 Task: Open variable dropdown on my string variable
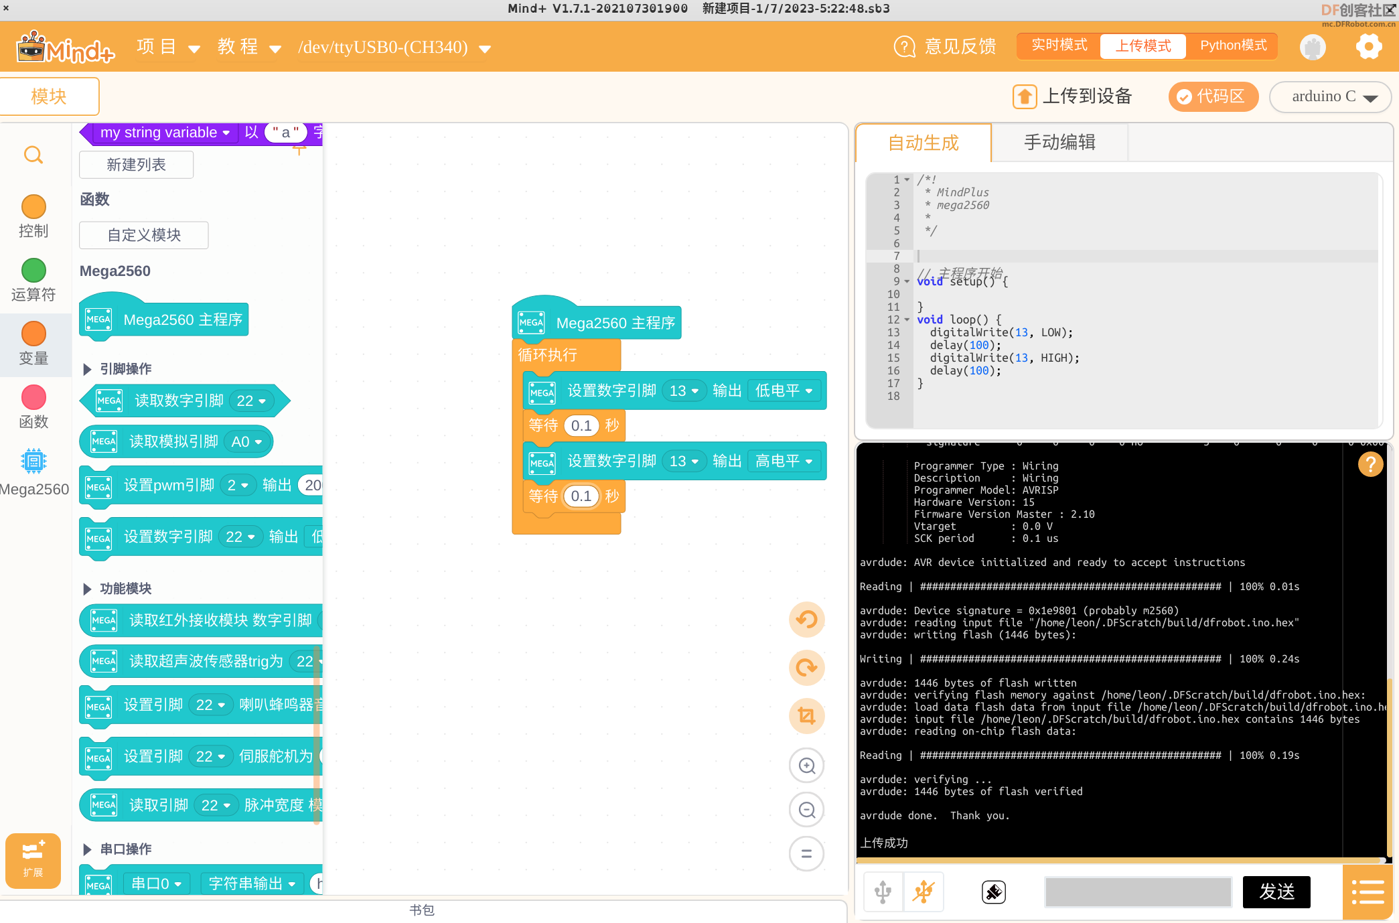165,133
